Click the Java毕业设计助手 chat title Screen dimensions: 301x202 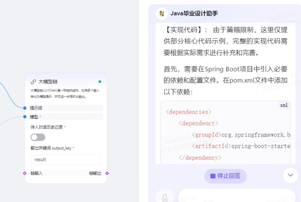pos(194,14)
